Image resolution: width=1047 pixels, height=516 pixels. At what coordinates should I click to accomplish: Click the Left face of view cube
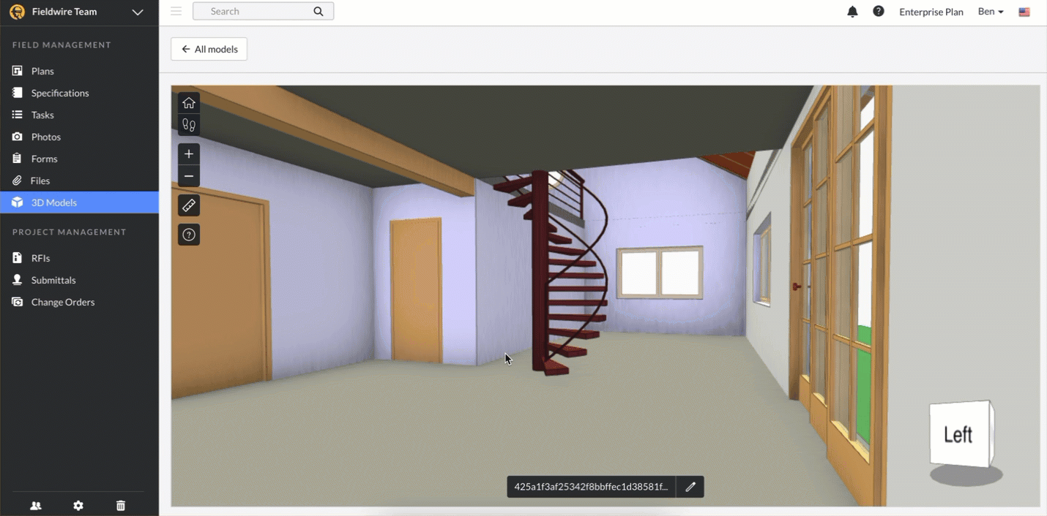click(958, 435)
